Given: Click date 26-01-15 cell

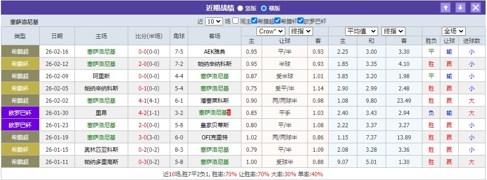Looking at the screenshot, I should click(57, 149).
